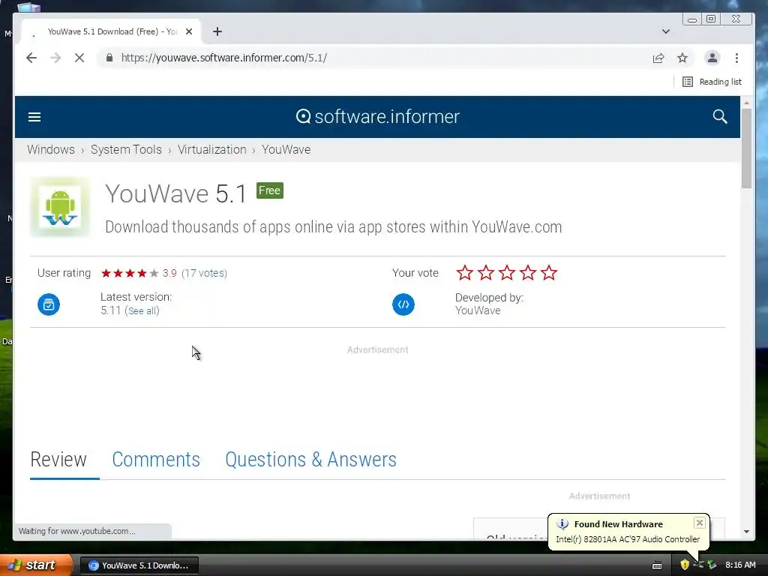768x576 pixels.
Task: Select the Review tab
Action: (x=58, y=460)
